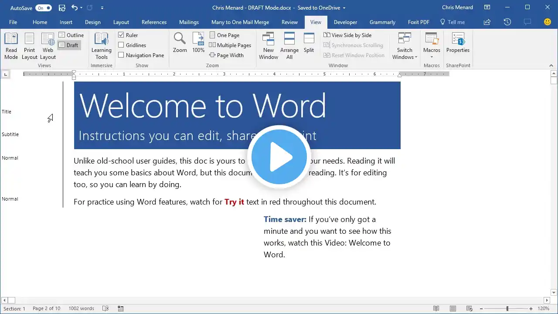Image resolution: width=558 pixels, height=314 pixels.
Task: Open the Zoom dialog from the ribbon
Action: [x=180, y=43]
